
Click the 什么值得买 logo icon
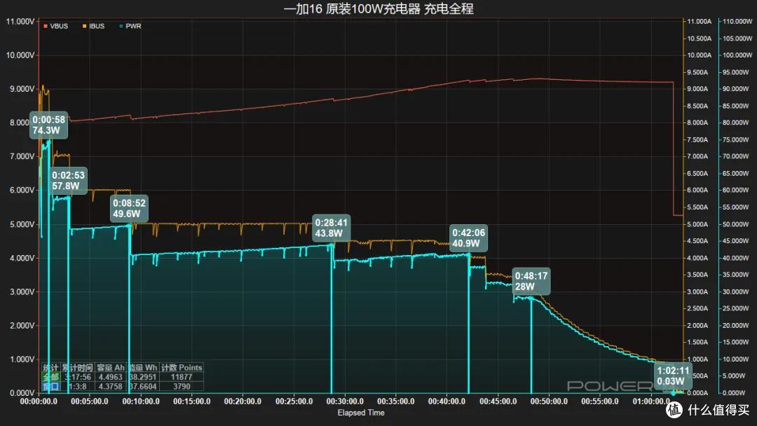[674, 410]
